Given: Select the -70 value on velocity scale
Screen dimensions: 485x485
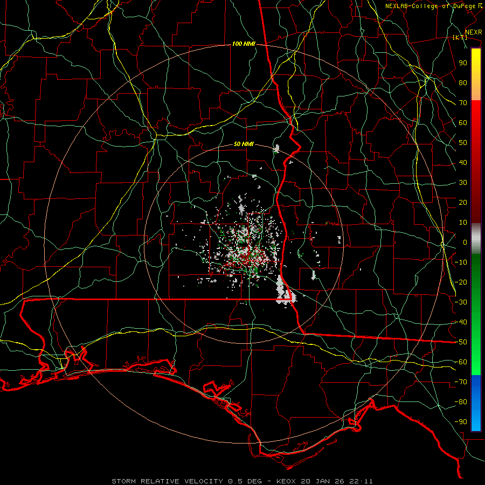Looking at the screenshot, I should click(461, 382).
